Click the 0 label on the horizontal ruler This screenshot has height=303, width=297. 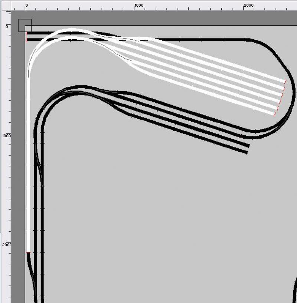[x=27, y=6]
